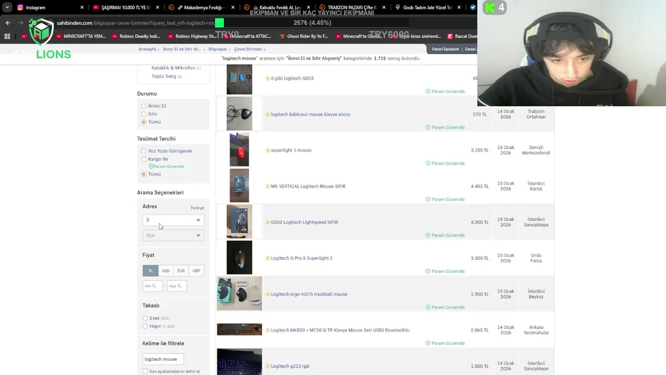Screen dimensions: 666x375
Task: Open the İlçe district dropdown
Action: pyautogui.click(x=173, y=235)
